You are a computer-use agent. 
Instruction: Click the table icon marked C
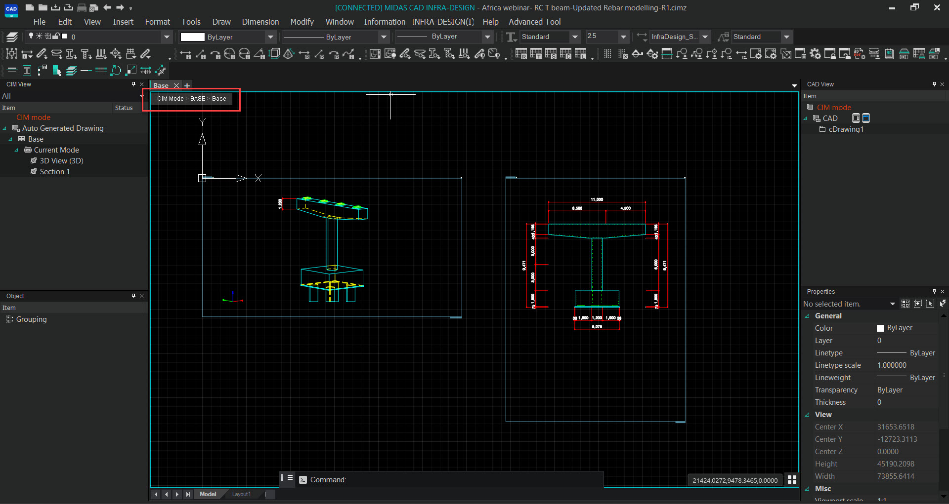click(x=565, y=54)
